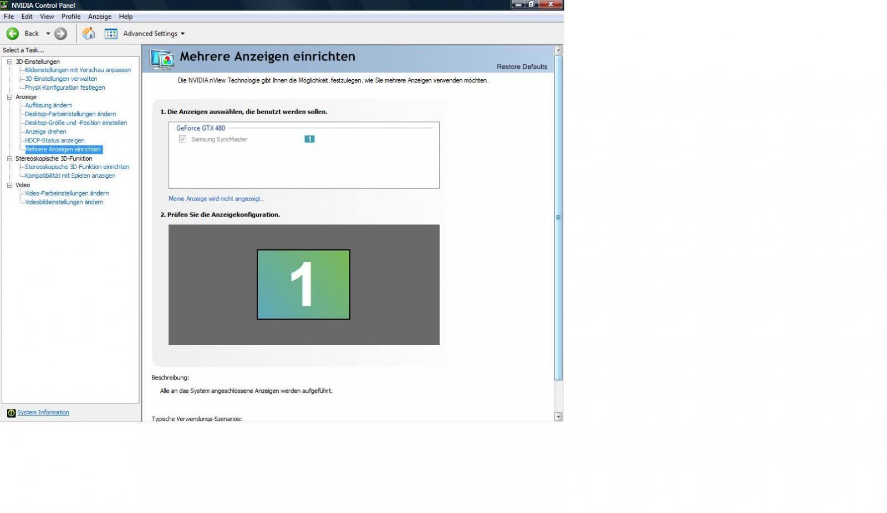Image resolution: width=887 pixels, height=513 pixels.
Task: Toggle the Samsung SyncMaster checkbox
Action: pyautogui.click(x=182, y=139)
